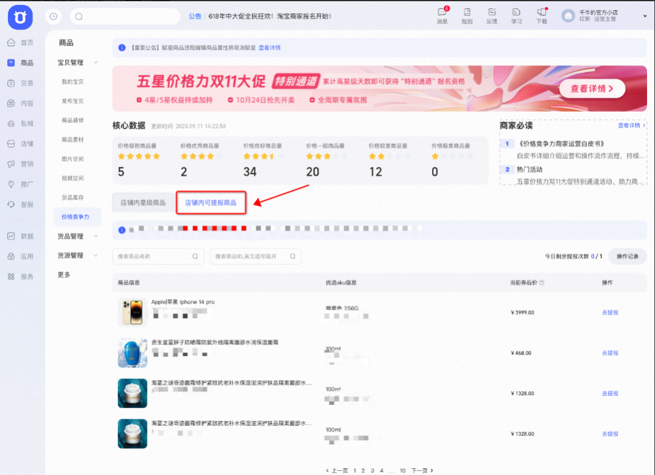This screenshot has height=475, width=655.
Task: Open 营销 in left sidebar
Action: pos(21,164)
